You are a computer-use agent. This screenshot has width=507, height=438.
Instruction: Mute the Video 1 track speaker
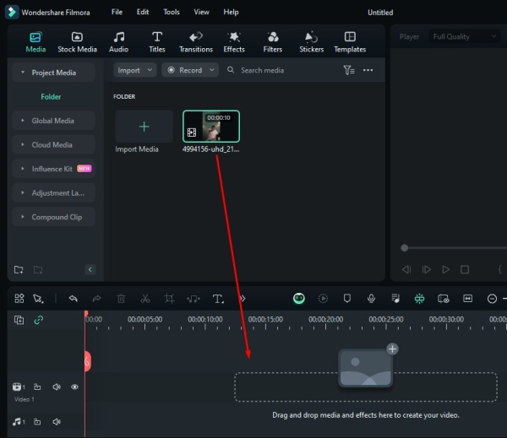point(57,387)
